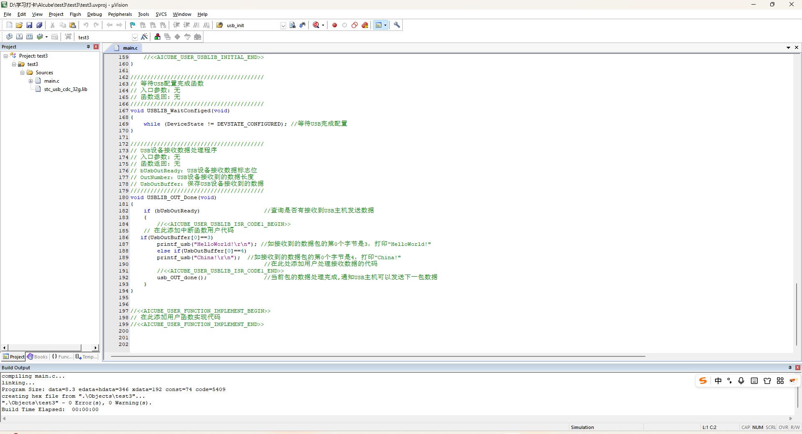Open the debug session dropdown arrow
Image resolution: width=802 pixels, height=434 pixels.
323,25
